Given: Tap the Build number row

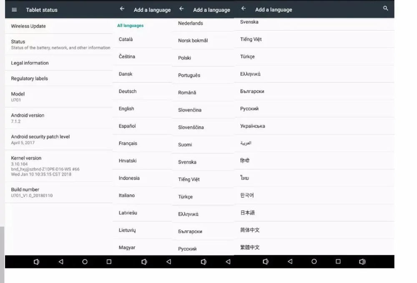Looking at the screenshot, I should click(x=58, y=193).
